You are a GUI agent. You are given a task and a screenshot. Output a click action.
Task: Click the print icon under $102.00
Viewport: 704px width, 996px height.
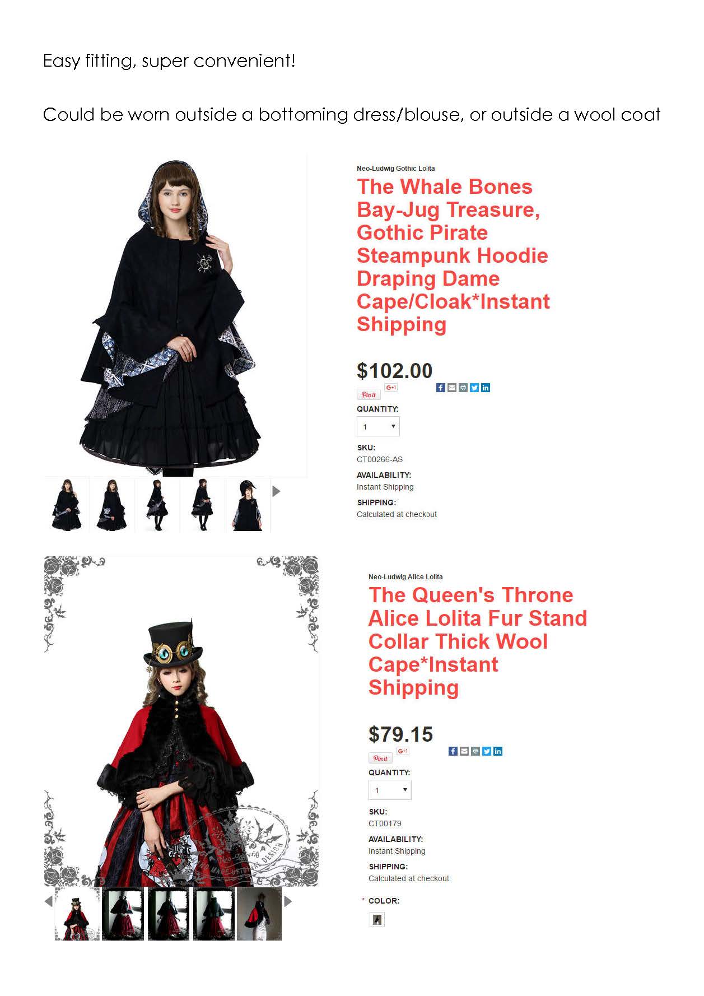(463, 388)
